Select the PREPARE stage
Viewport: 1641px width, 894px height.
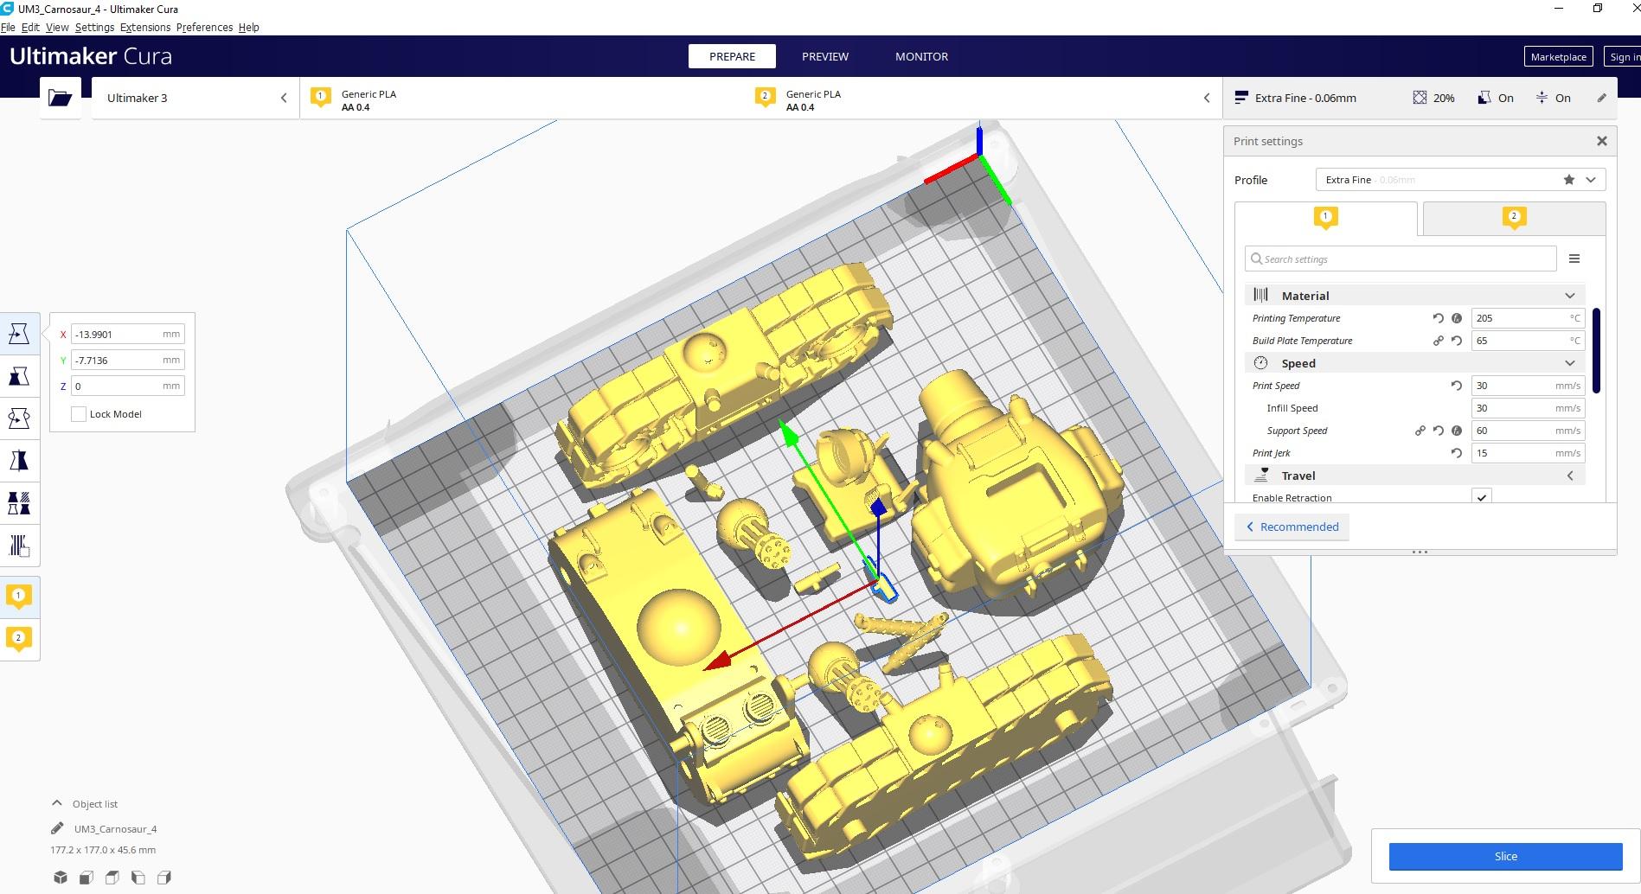tap(732, 56)
